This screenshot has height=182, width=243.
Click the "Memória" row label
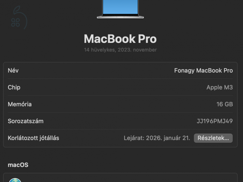point(20,104)
